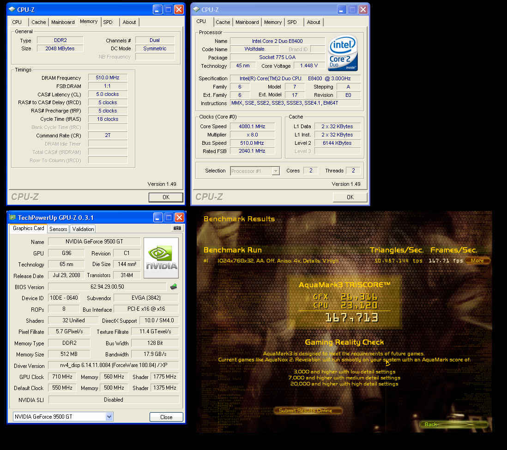Click the right CPU-Z window title icon
Viewport: 507px width, 450px height.
click(x=196, y=9)
